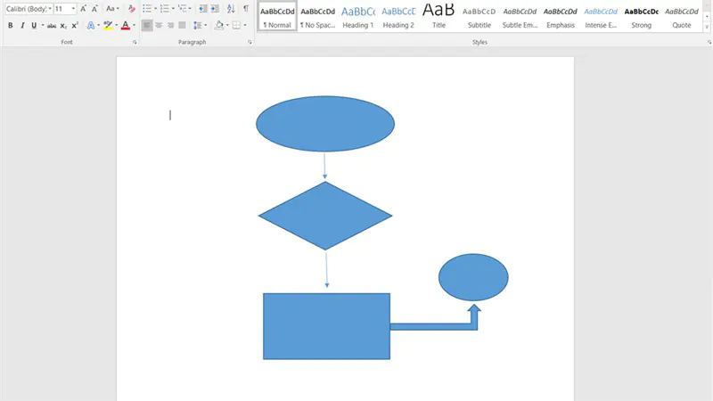713x401 pixels.
Task: Apply paragraph shading fill
Action: (x=219, y=26)
